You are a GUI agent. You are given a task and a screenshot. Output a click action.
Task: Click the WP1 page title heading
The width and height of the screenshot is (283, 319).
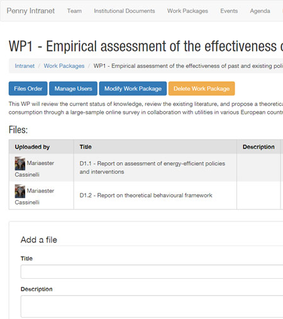[146, 46]
